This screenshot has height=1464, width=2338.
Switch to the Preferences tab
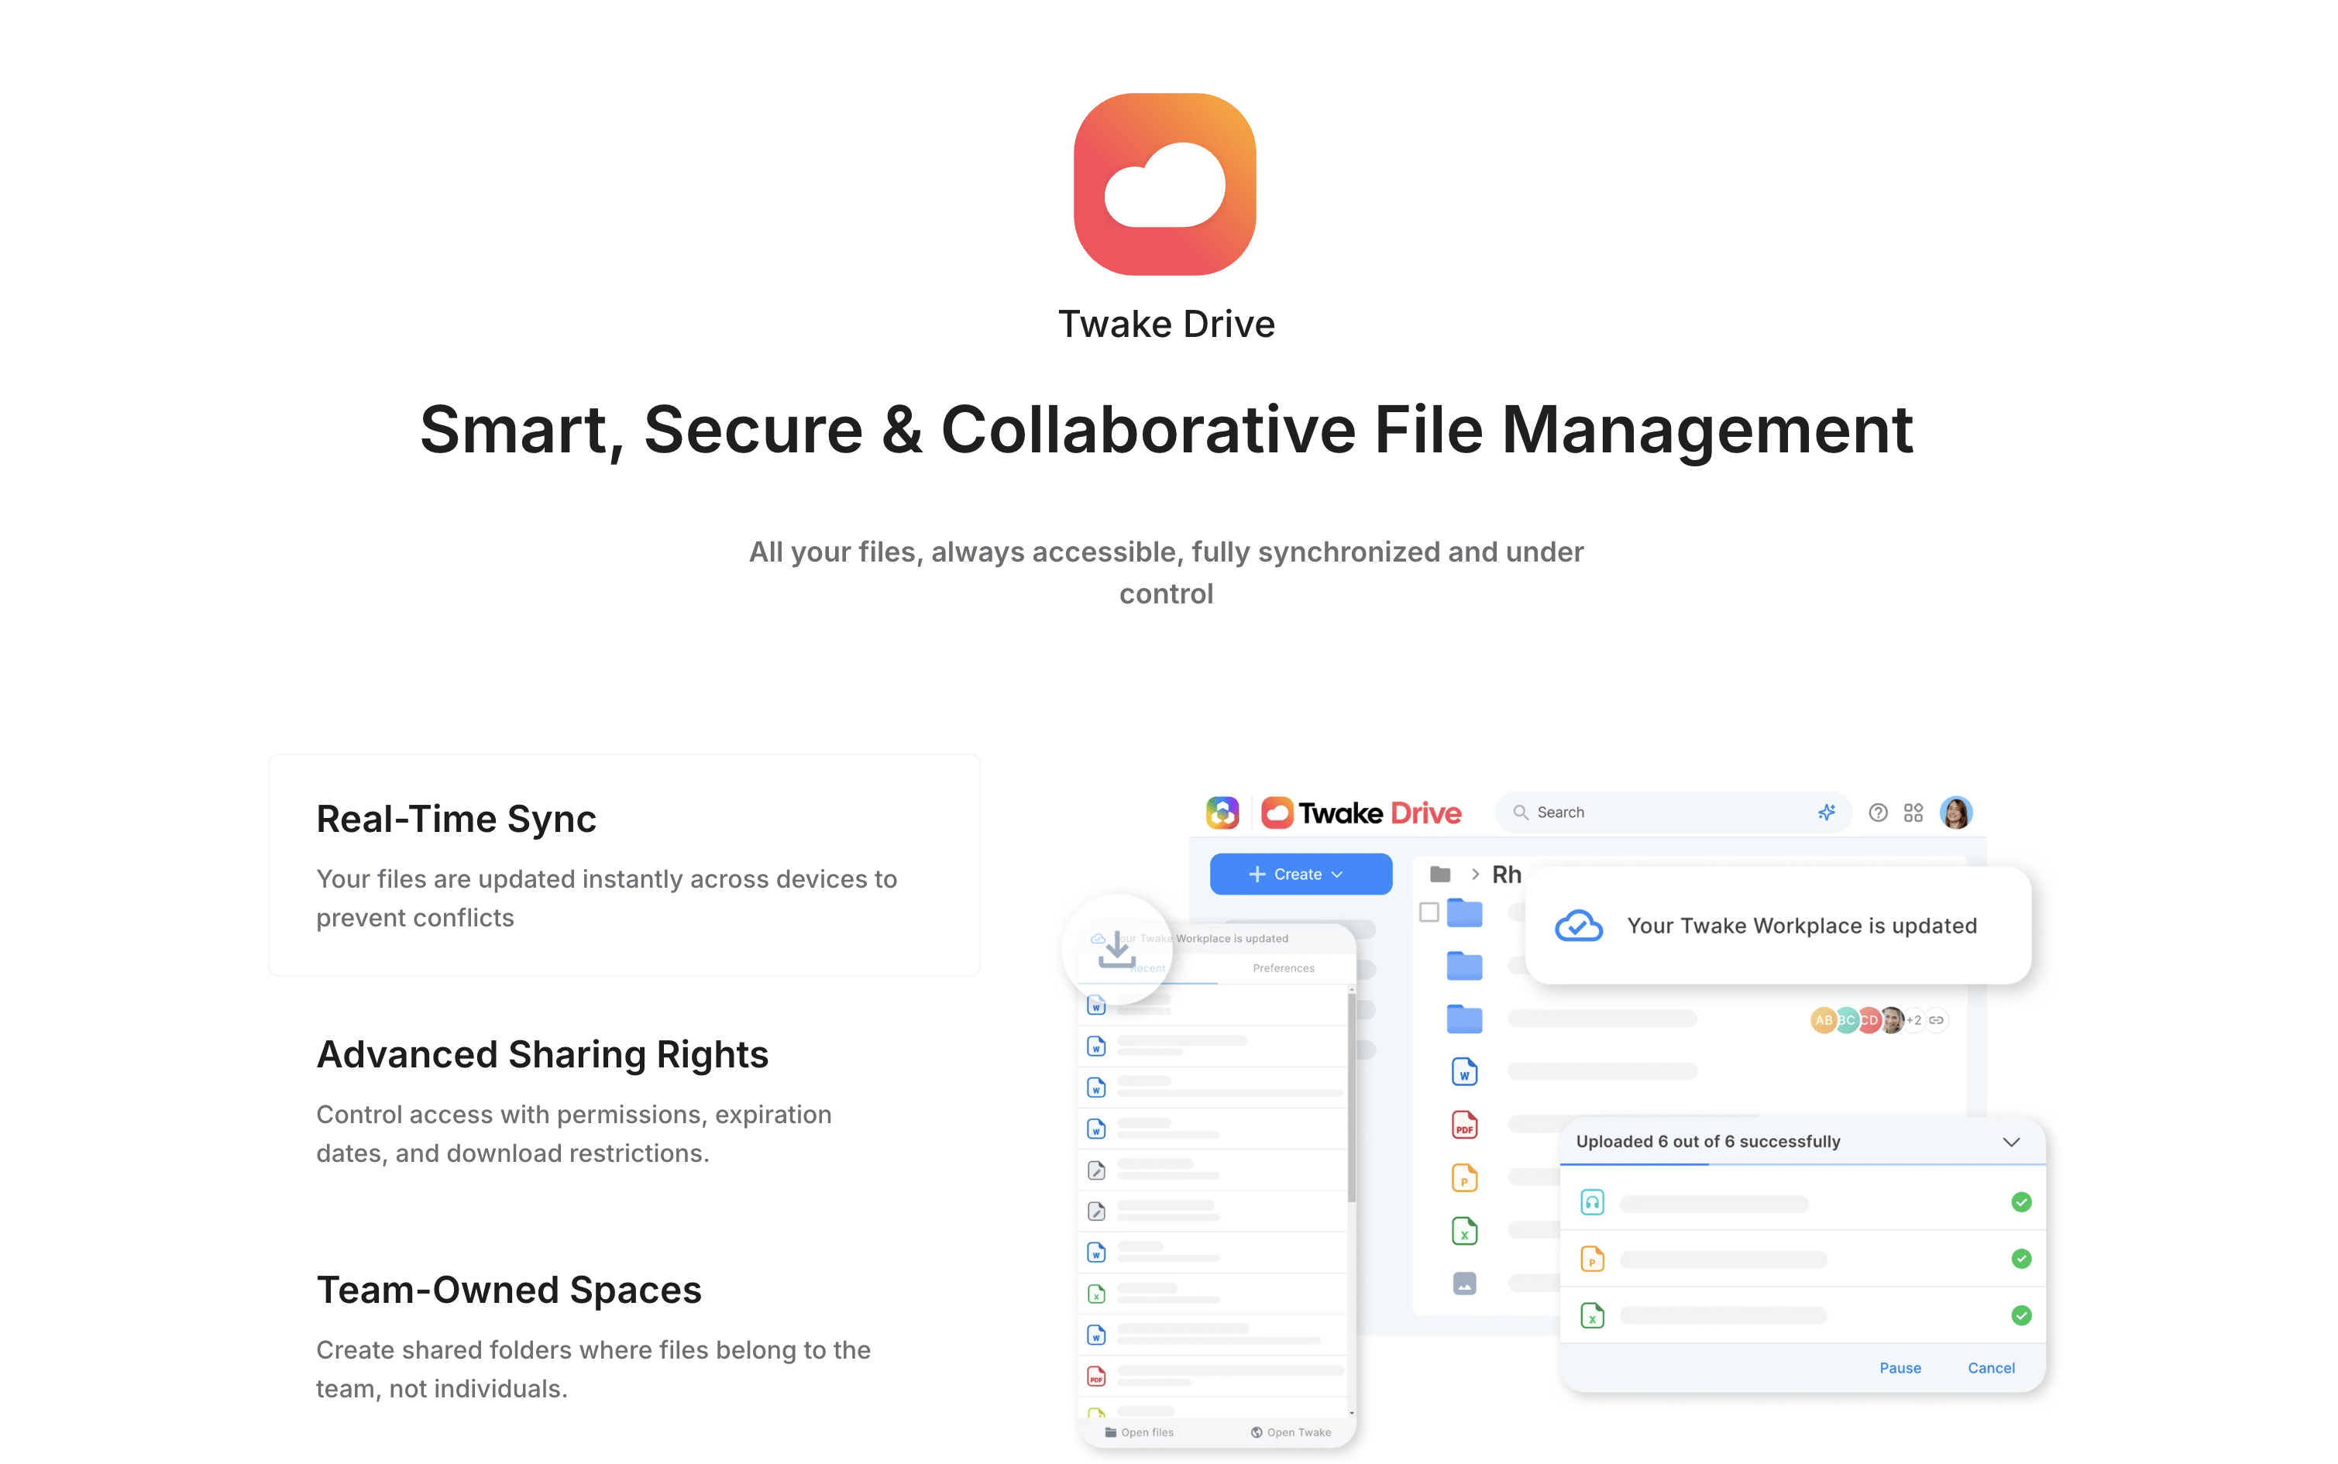(1283, 968)
